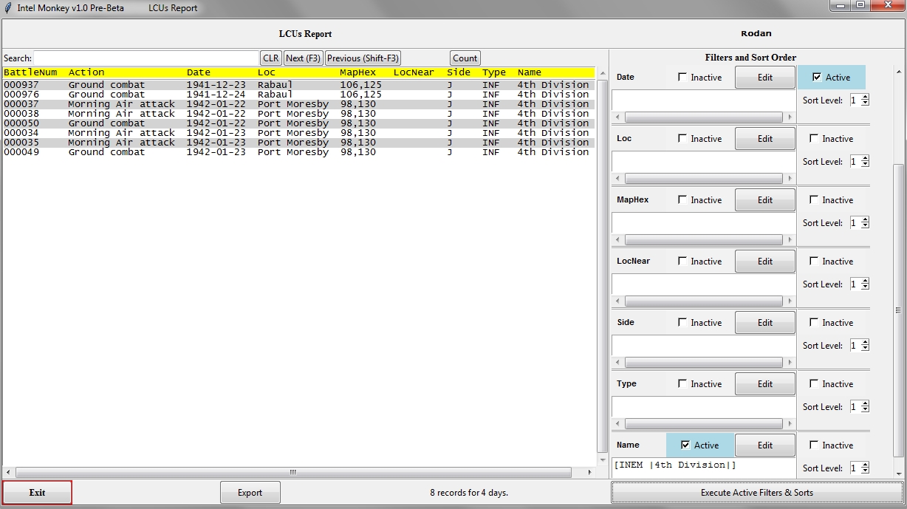The image size is (907, 509).
Task: Export the report records
Action: coord(250,492)
